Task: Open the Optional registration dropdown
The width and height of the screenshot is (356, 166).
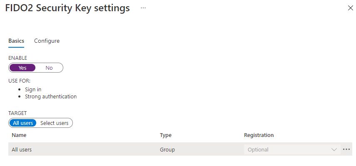Action: [x=291, y=149]
